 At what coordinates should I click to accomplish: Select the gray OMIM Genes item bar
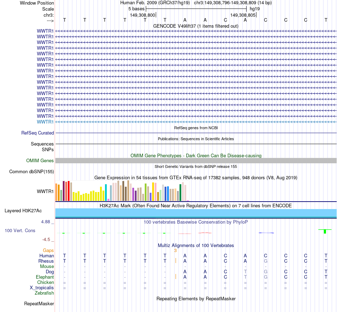[196, 161]
